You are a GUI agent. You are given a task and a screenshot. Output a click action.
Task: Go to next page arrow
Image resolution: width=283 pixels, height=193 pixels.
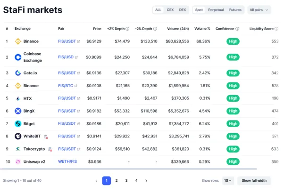pos(146,180)
